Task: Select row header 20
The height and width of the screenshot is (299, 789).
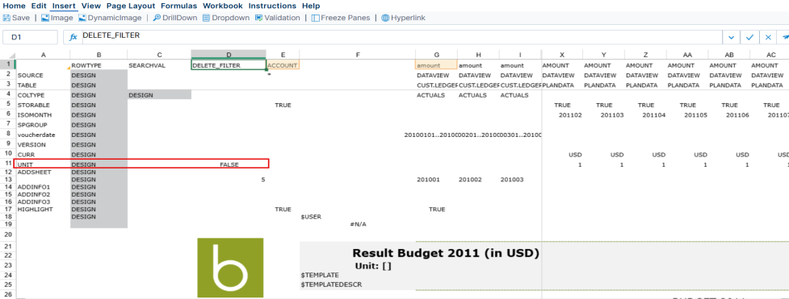Action: tap(7, 235)
